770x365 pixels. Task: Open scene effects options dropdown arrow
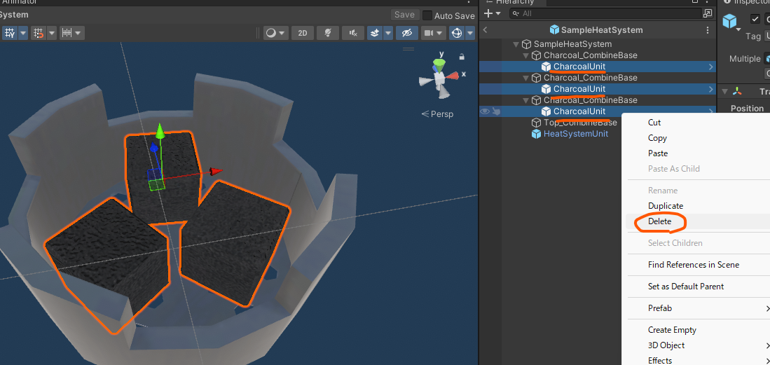(388, 33)
